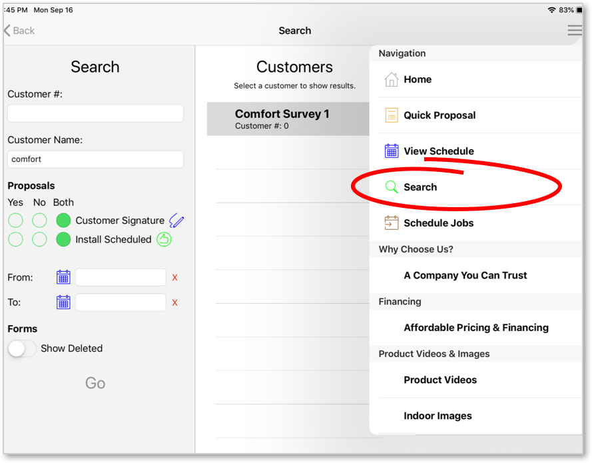The width and height of the screenshot is (592, 463).
Task: Select Both for Customer Signature
Action: click(x=63, y=220)
